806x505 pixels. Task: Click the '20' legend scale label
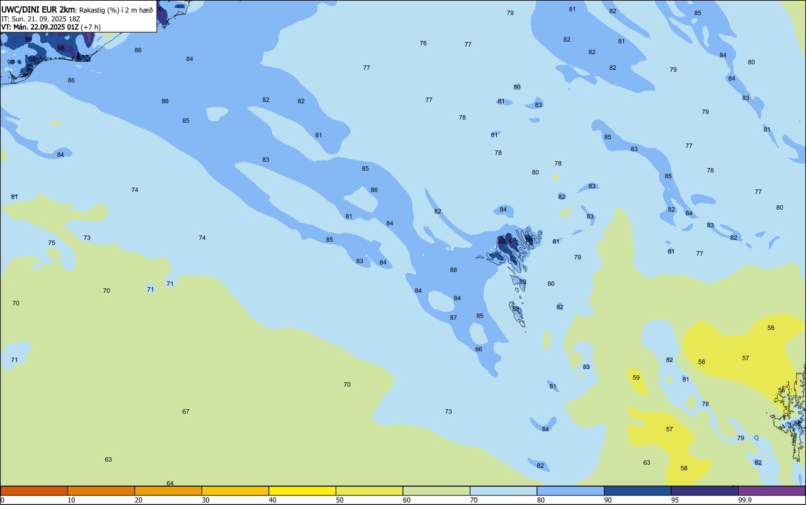coord(139,500)
